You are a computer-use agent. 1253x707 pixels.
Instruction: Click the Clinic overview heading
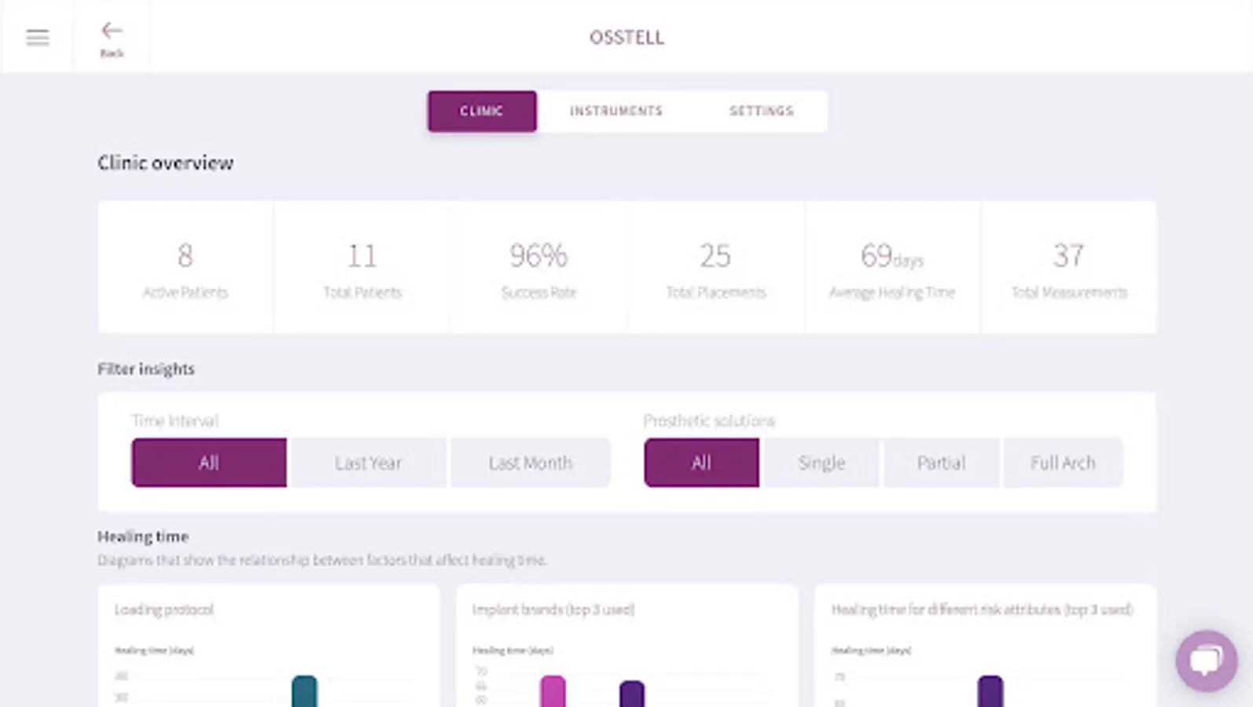click(165, 163)
